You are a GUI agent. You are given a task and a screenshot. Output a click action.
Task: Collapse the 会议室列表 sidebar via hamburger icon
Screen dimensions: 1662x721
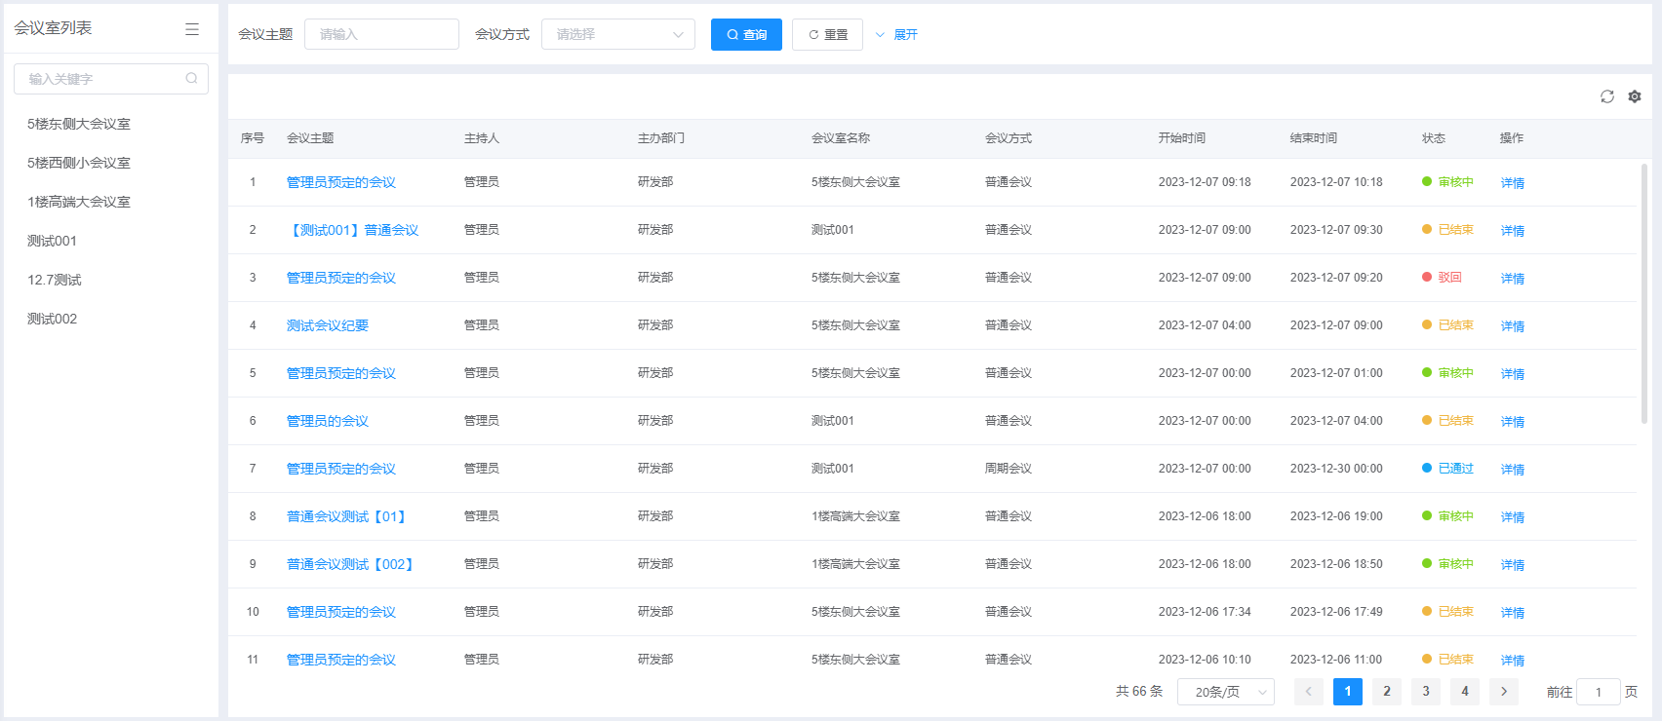pyautogui.click(x=192, y=29)
